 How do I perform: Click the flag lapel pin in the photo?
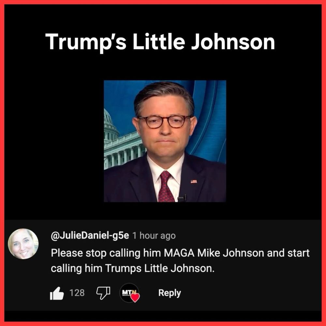(194, 182)
